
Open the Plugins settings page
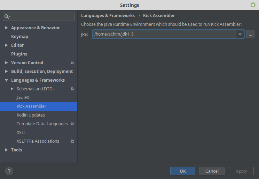[x=19, y=54]
